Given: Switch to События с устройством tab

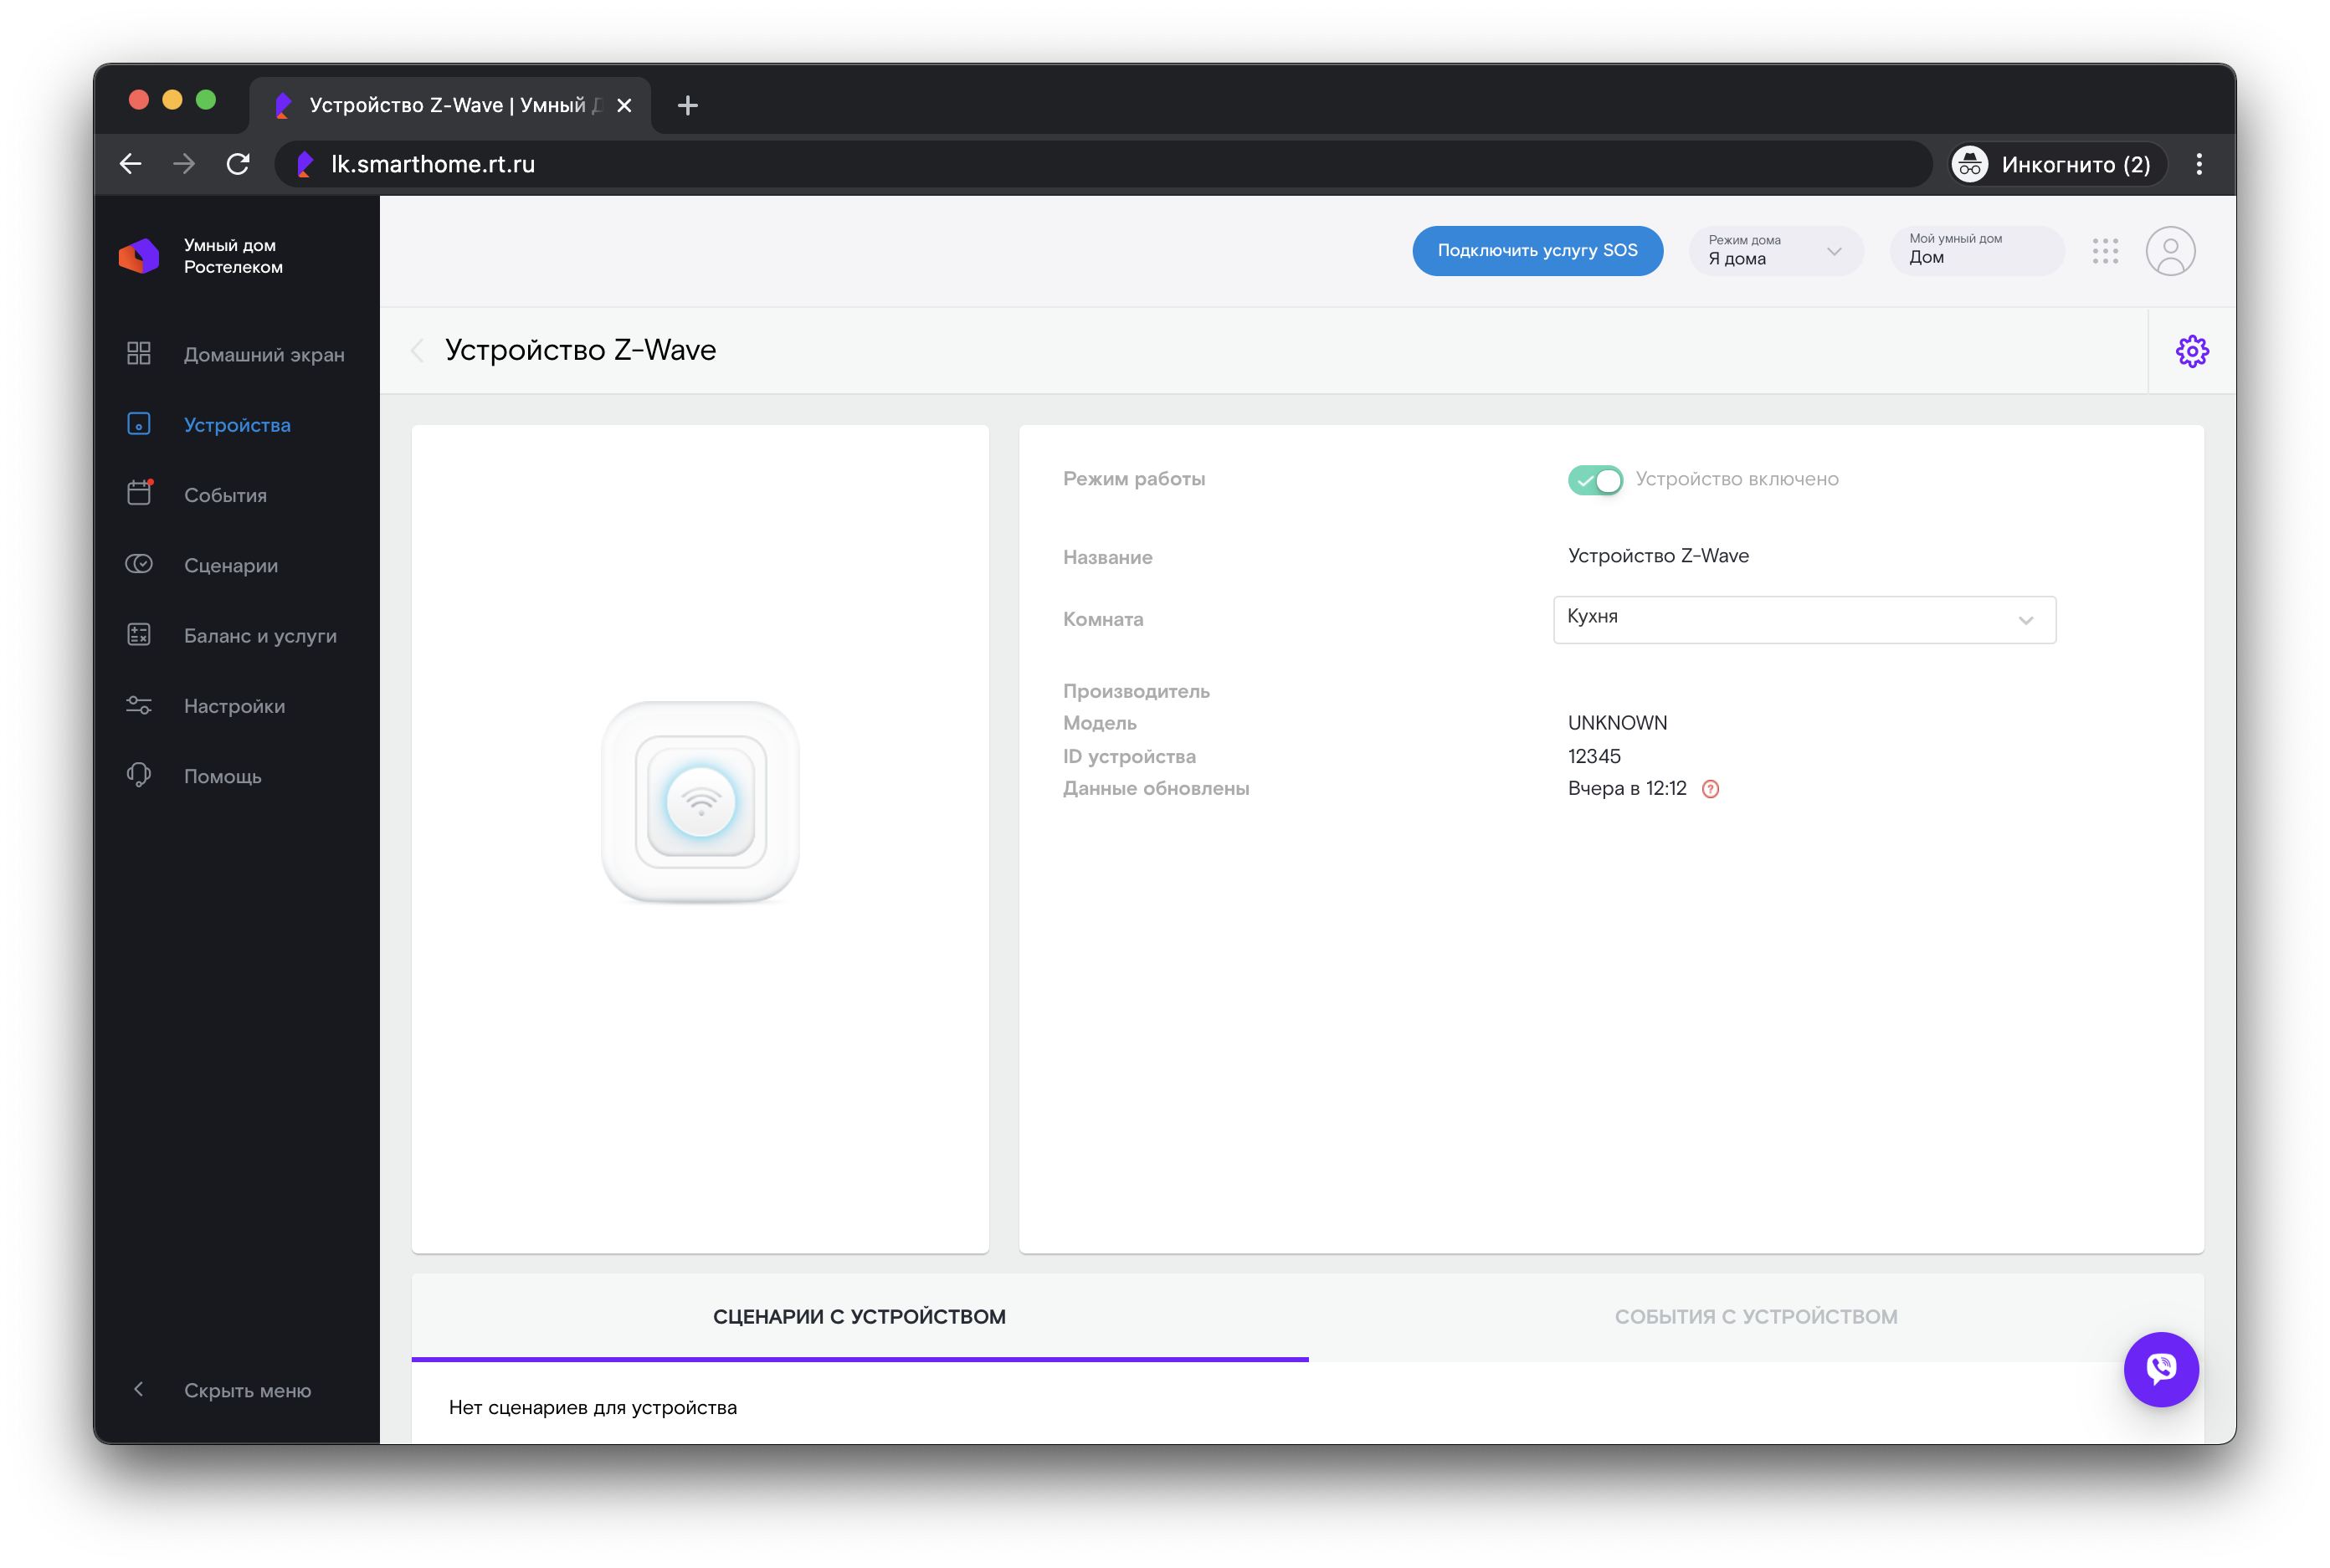Looking at the screenshot, I should pos(1755,1316).
